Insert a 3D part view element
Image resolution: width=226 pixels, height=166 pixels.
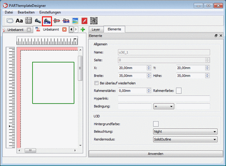click(38, 21)
